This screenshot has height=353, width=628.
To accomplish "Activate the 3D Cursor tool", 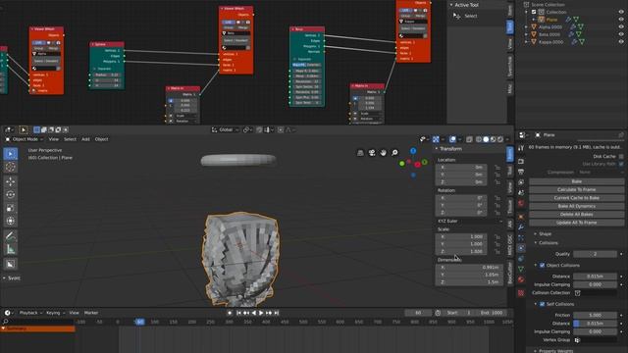I will coord(11,168).
